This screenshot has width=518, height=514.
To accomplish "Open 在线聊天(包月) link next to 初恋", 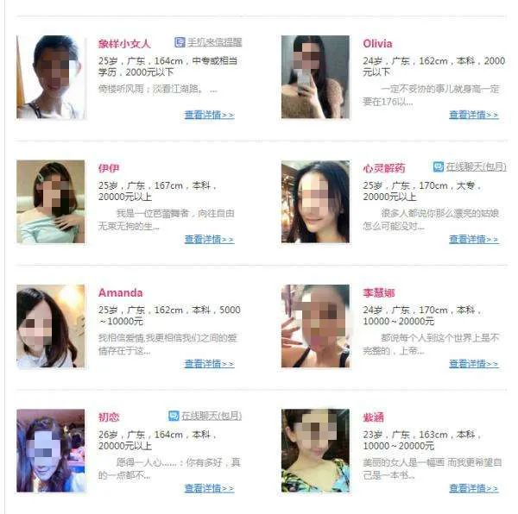I will (212, 416).
